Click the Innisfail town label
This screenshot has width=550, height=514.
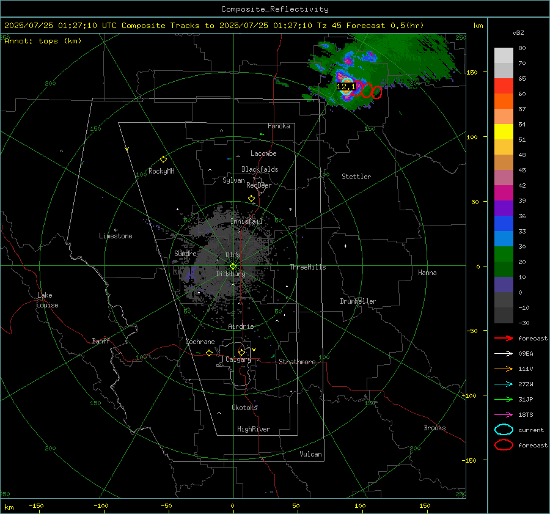tap(246, 221)
